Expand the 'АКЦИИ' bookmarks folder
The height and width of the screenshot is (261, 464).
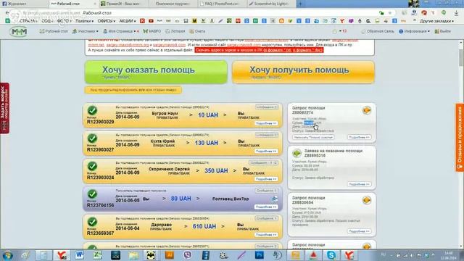coord(128,21)
